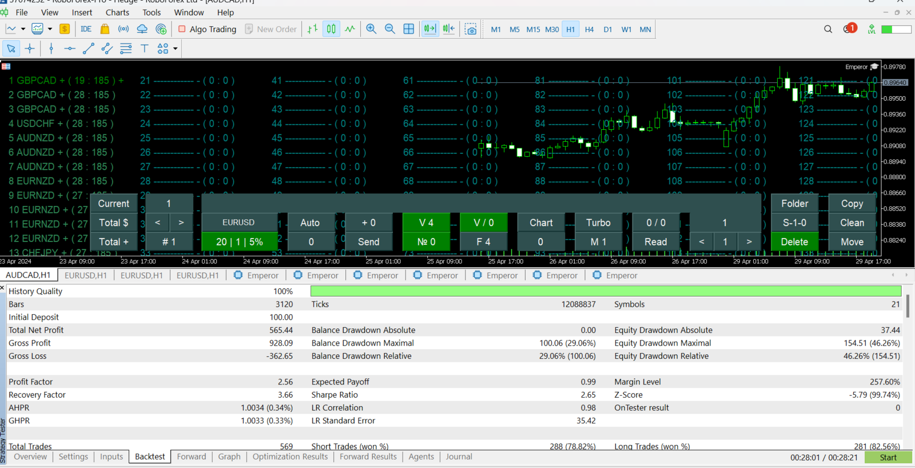Open the File menu
The width and height of the screenshot is (915, 468).
22,12
